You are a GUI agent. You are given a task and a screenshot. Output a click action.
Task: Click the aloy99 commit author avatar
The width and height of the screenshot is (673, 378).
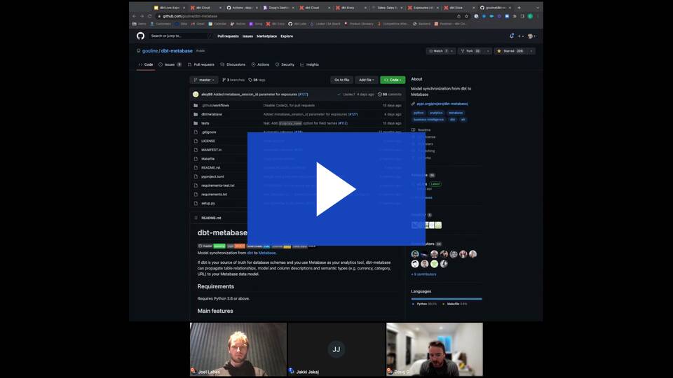coord(196,94)
